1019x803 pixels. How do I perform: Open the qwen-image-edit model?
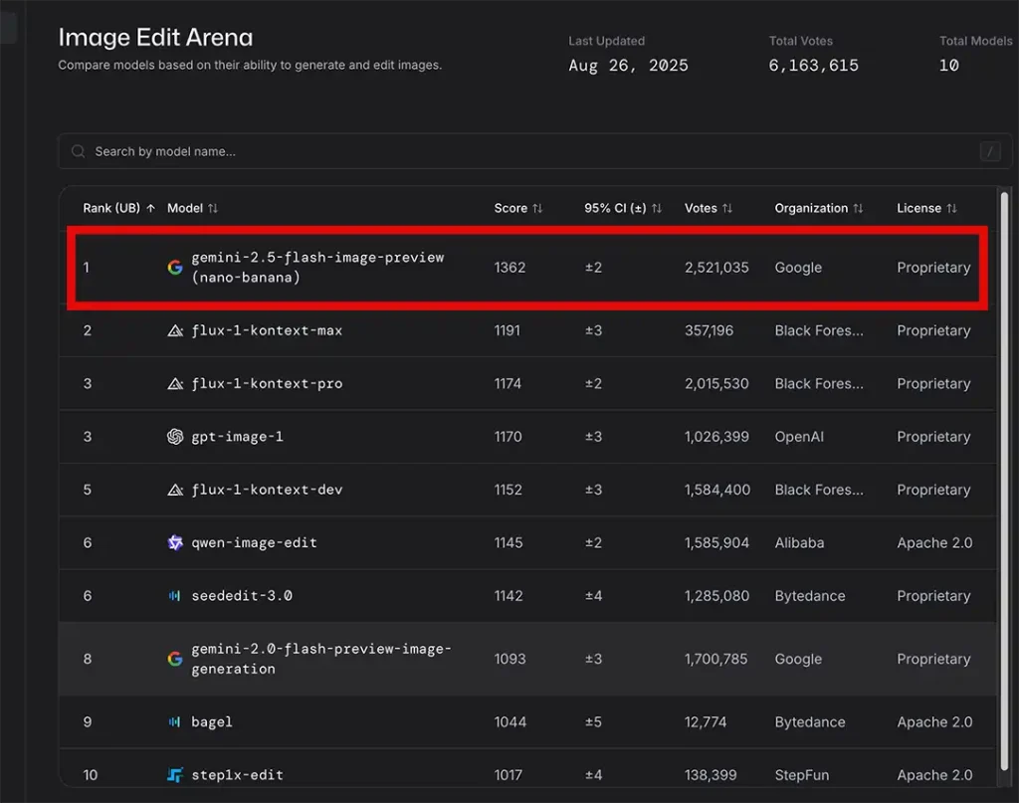coord(254,542)
